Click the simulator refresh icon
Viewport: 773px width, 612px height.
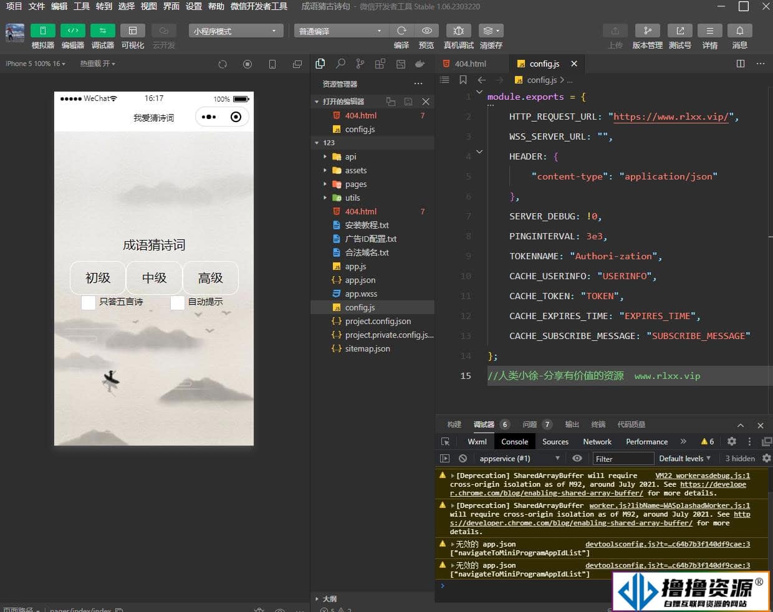(x=223, y=64)
